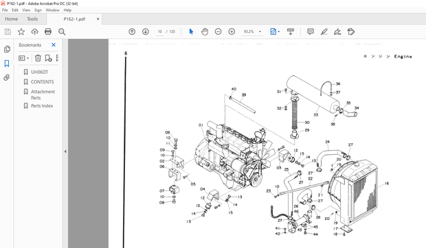Open the Fill and Sign tool
Screen dimensions: 426x248
coord(337,32)
